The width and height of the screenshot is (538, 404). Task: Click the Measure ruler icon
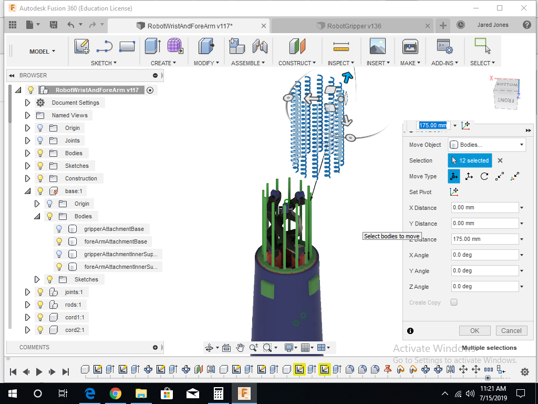(341, 46)
